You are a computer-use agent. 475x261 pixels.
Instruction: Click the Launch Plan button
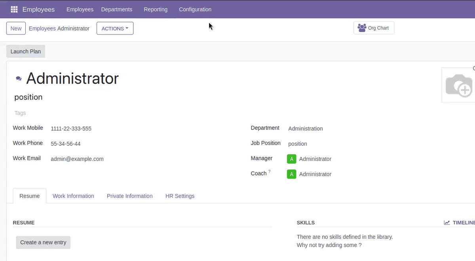[x=26, y=51]
